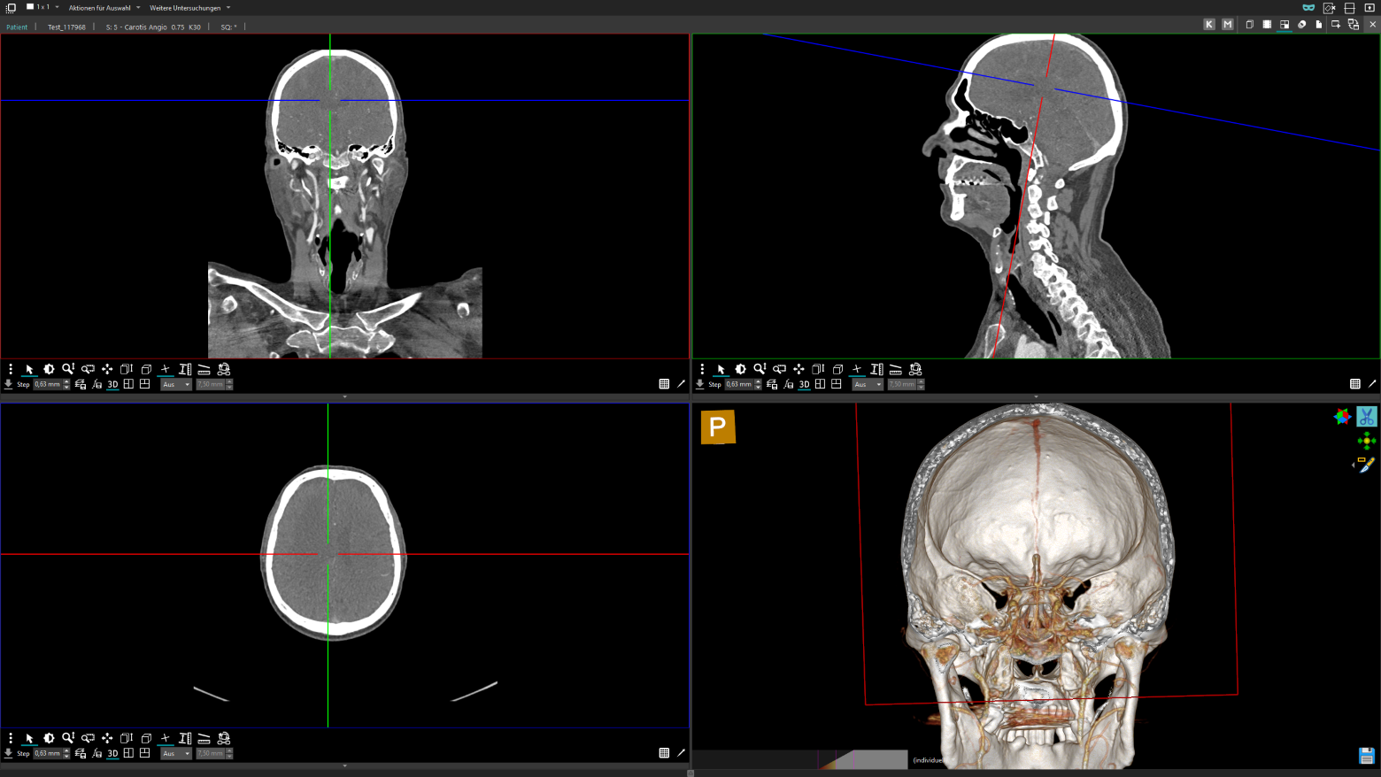Select the pointer tool in coronal view toolbar
Screen dimensions: 1381x777
pos(29,369)
